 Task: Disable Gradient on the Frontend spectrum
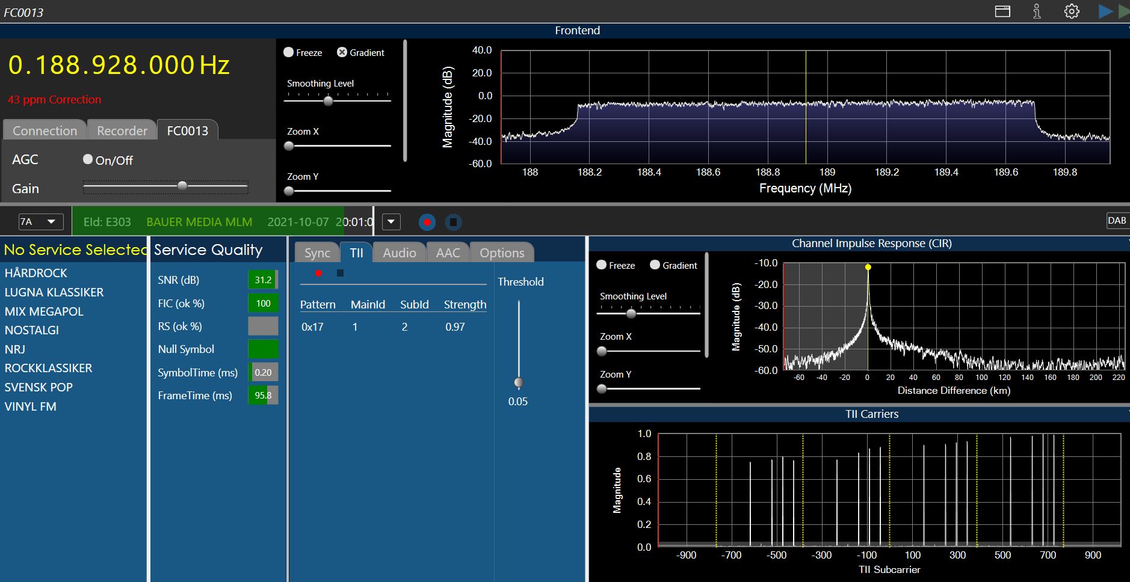342,52
